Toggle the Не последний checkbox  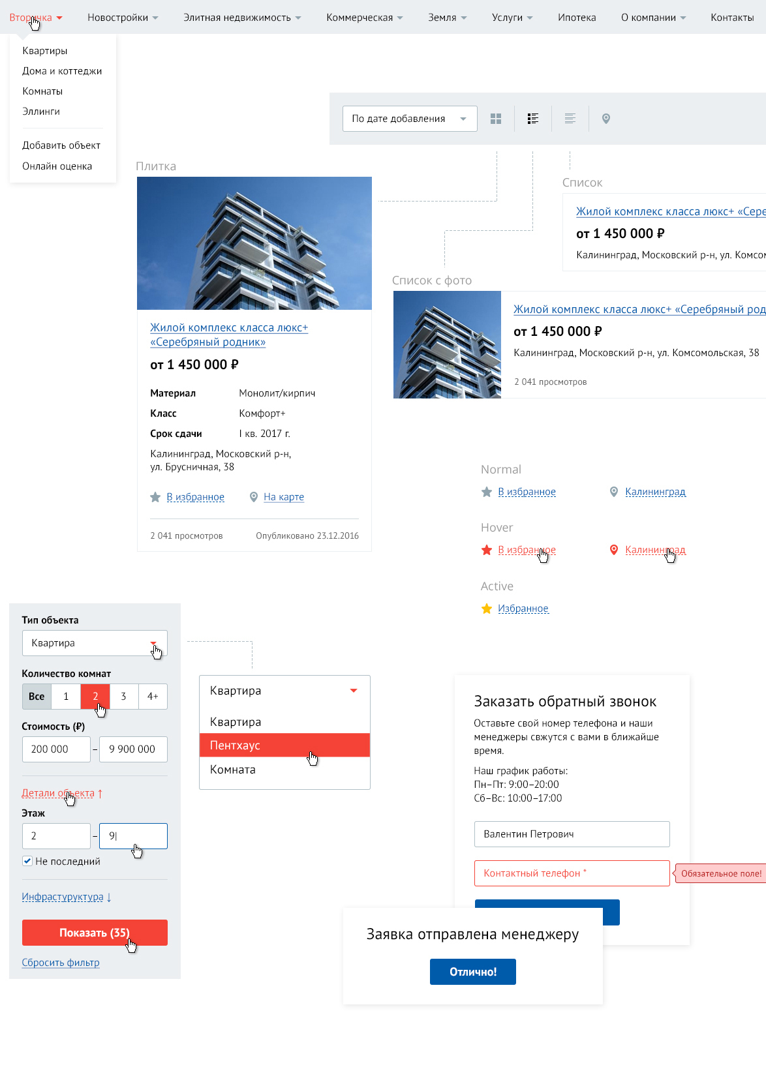coord(27,861)
